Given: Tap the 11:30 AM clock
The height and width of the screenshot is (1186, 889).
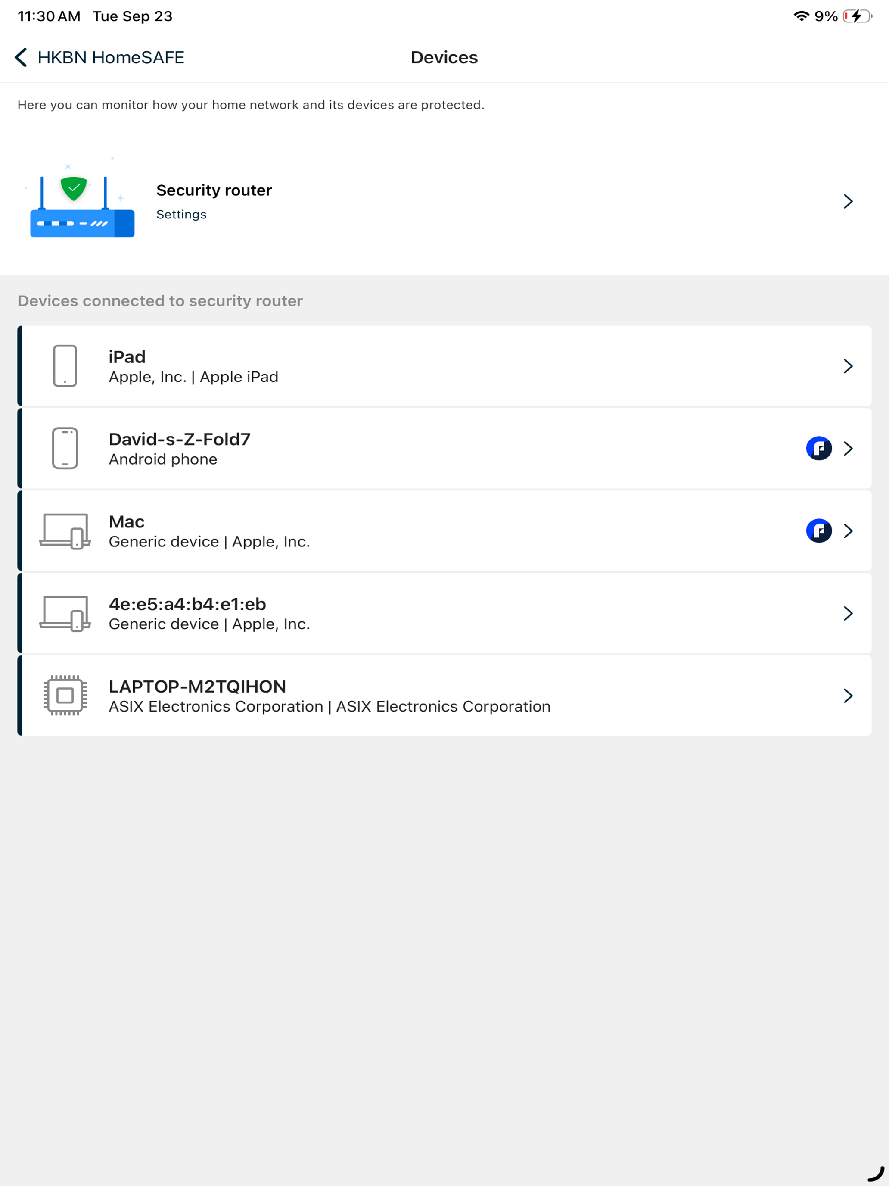Looking at the screenshot, I should click(x=49, y=16).
